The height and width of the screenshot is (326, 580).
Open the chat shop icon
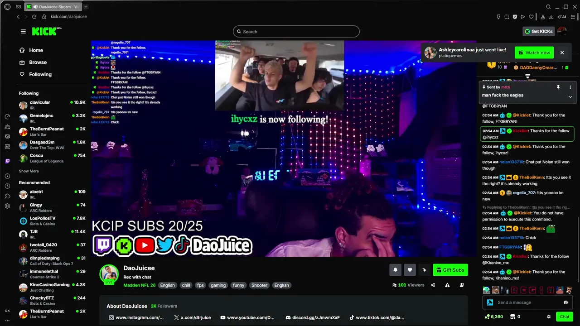[x=512, y=316]
